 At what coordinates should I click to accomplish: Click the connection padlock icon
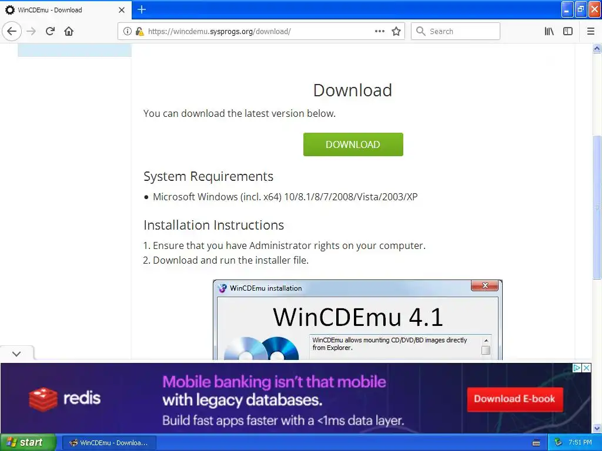click(x=139, y=31)
